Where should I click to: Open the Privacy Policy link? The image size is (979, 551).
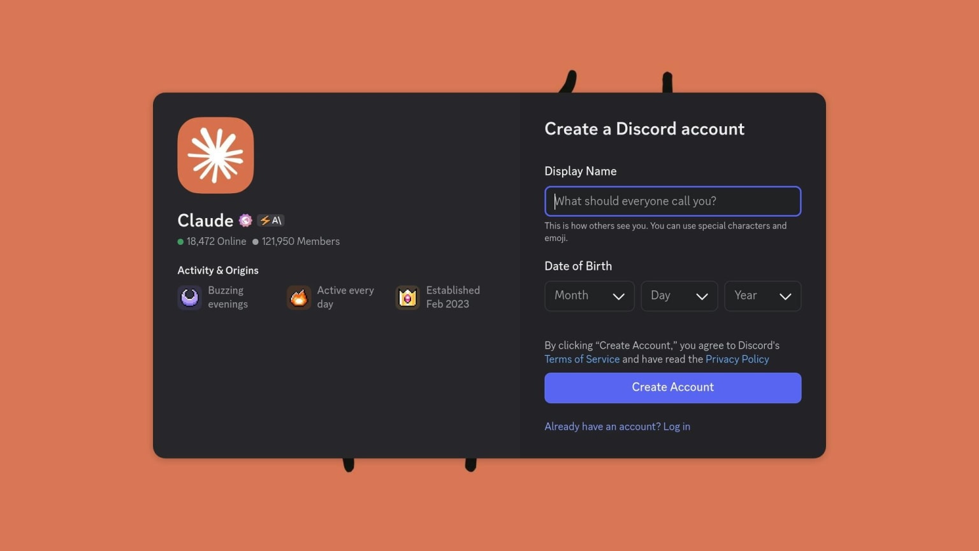tap(737, 359)
